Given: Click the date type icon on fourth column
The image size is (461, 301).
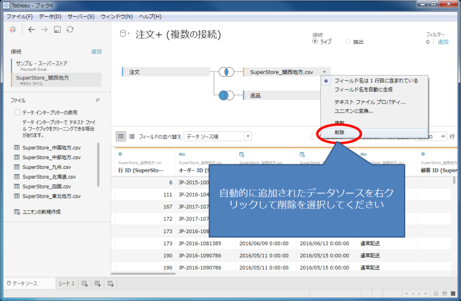Looking at the screenshot, I should (x=302, y=155).
